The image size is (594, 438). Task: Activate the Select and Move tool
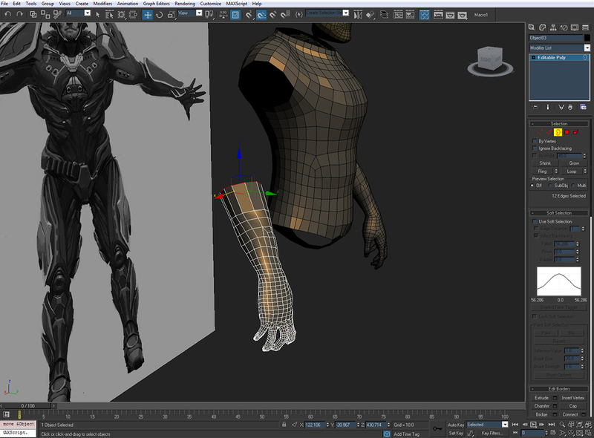(x=147, y=15)
